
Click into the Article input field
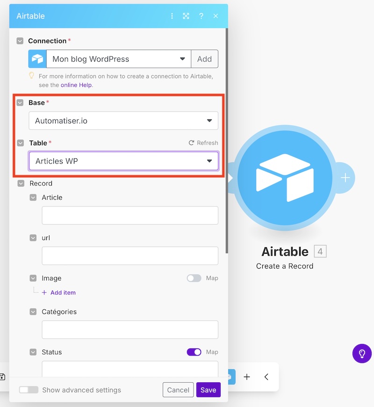click(130, 215)
